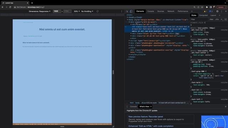Click the body breadcrumb item
Viewport: 228px width, 128px height.
point(138,103)
